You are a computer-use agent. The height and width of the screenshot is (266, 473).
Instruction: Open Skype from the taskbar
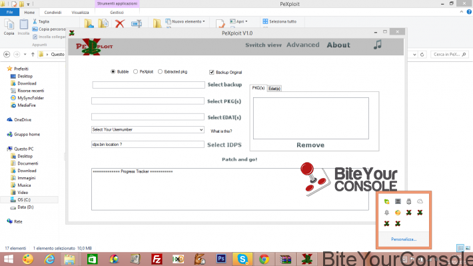point(242,259)
